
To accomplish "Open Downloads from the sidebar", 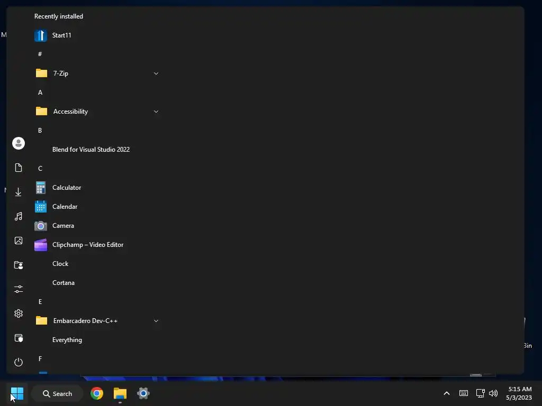I will click(x=19, y=192).
